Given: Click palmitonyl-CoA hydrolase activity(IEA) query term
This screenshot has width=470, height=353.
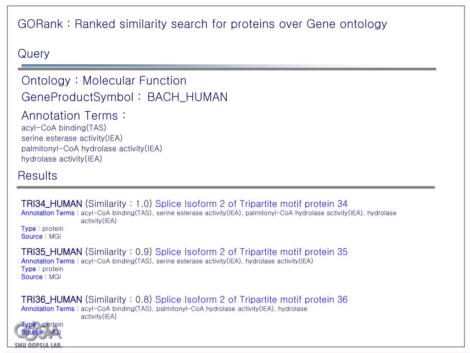Looking at the screenshot, I should (91, 148).
